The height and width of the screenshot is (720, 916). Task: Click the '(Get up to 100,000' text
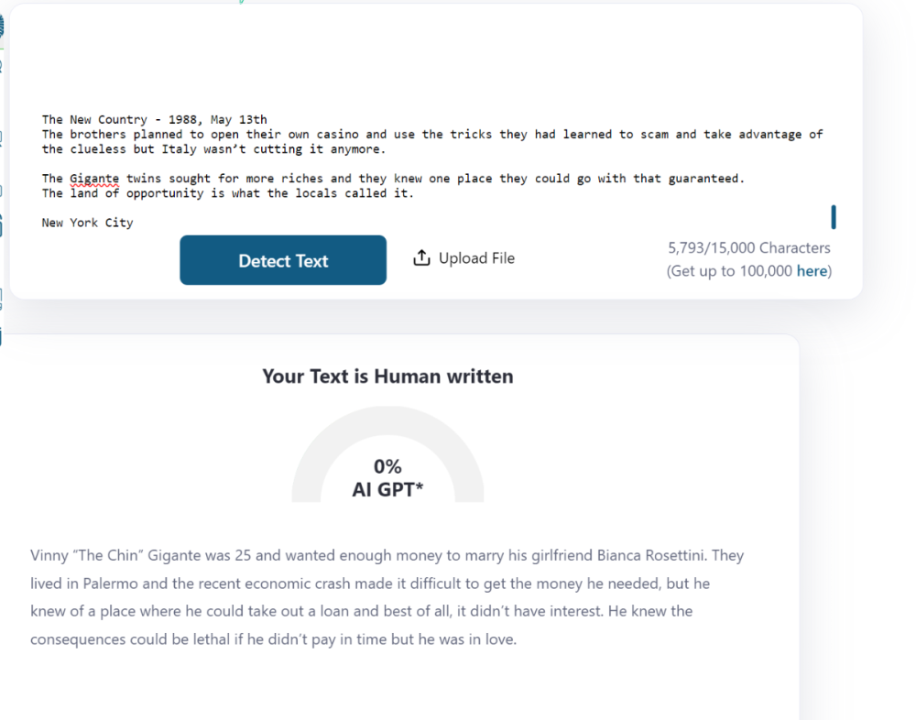[730, 271]
